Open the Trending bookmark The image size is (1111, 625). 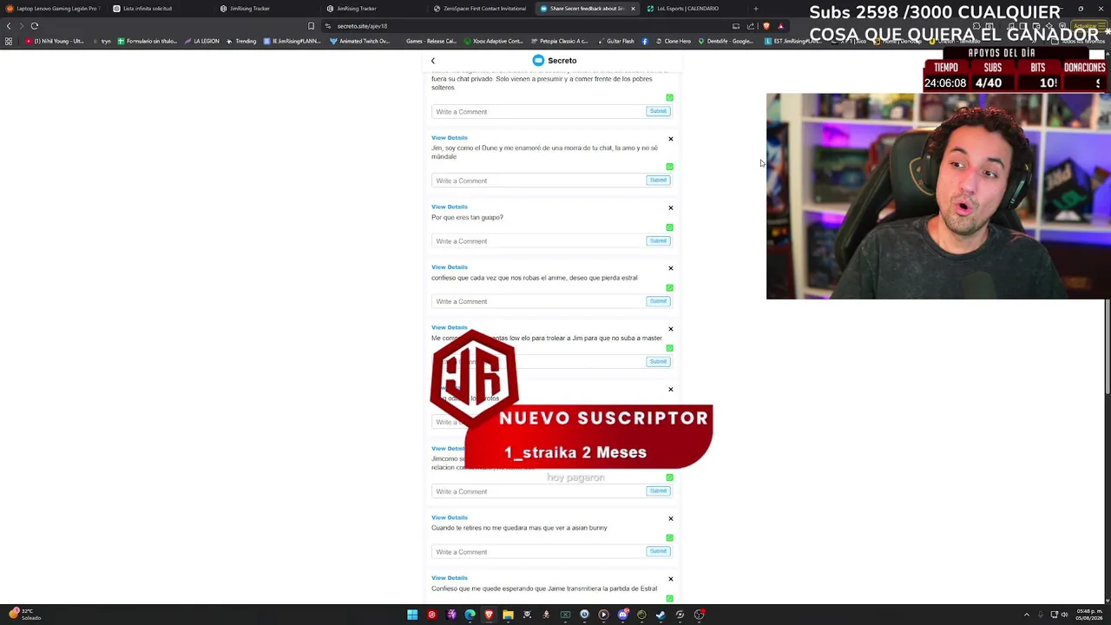[x=242, y=41]
